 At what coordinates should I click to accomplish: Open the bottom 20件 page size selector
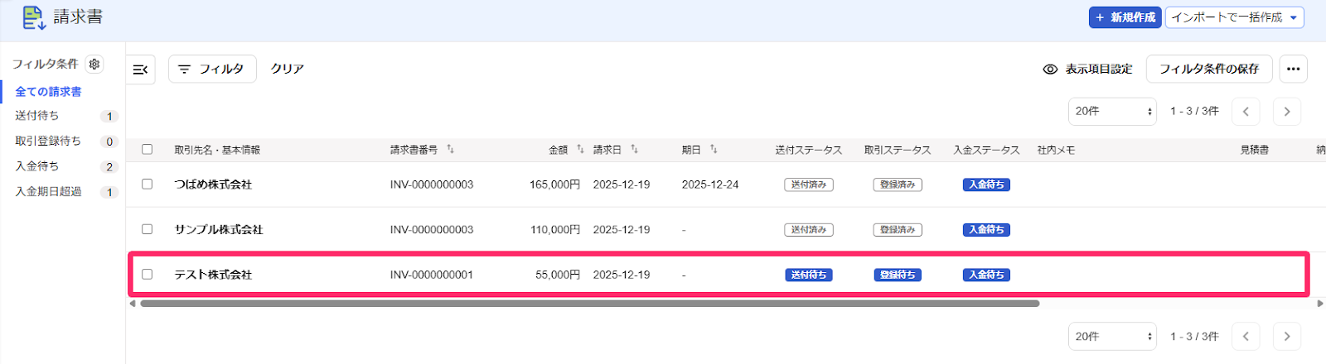click(1112, 336)
